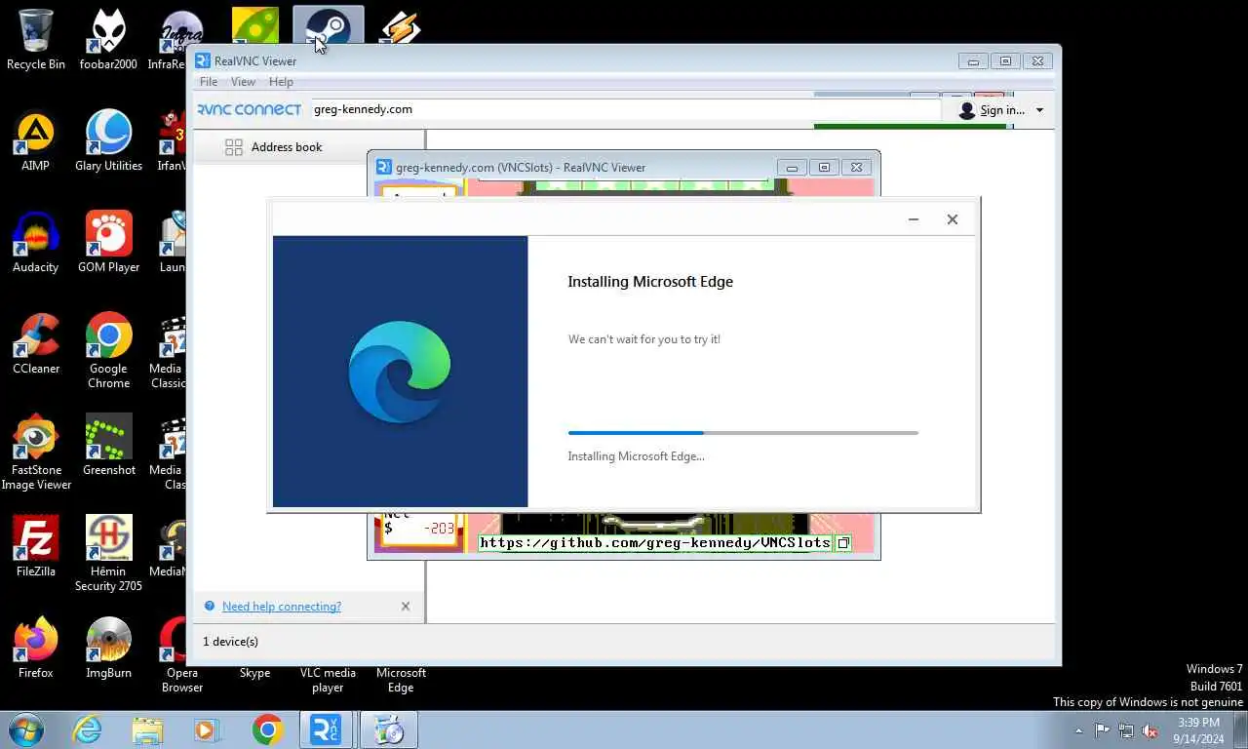The image size is (1248, 749).
Task: Open the ImgBurn desktop shortcut
Action: tap(108, 648)
